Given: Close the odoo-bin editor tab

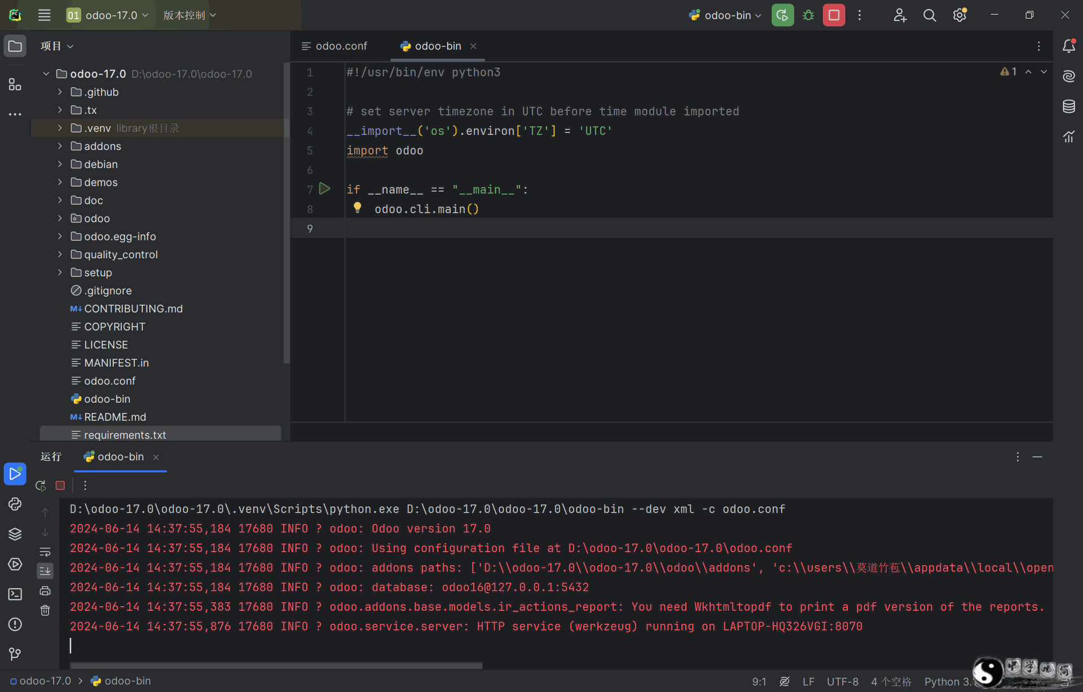Looking at the screenshot, I should coord(473,46).
